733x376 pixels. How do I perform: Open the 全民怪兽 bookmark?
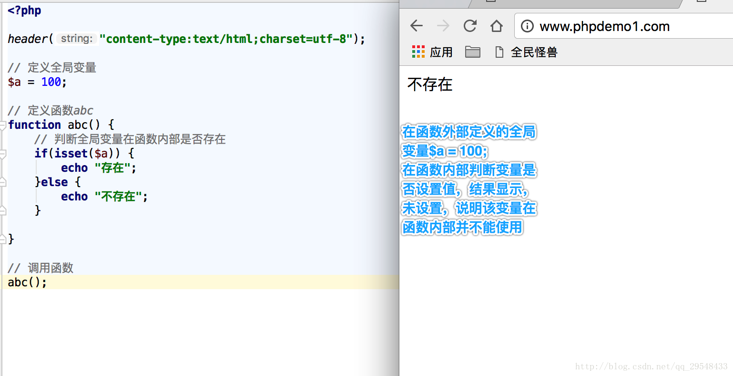tap(526, 52)
